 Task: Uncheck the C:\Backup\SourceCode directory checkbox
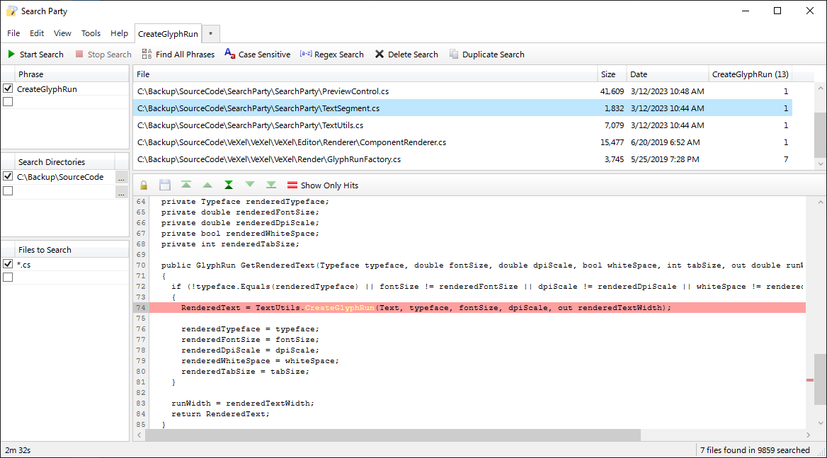click(8, 176)
